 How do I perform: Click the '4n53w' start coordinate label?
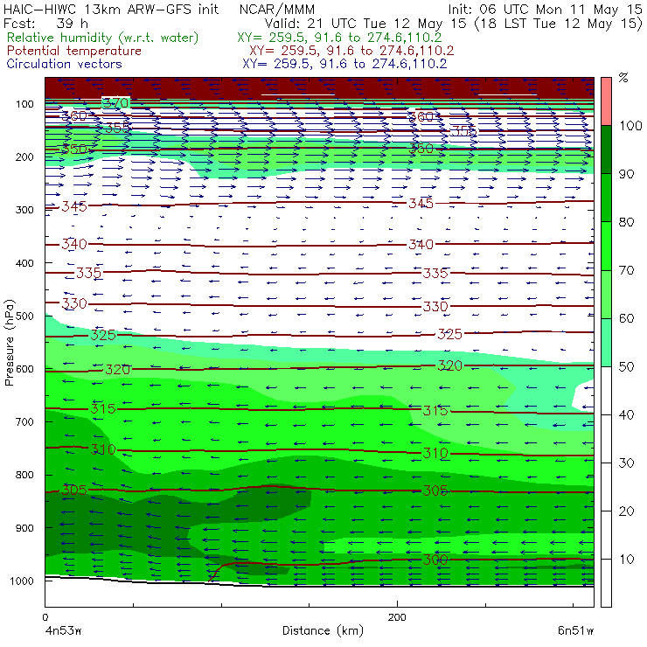pos(63,631)
